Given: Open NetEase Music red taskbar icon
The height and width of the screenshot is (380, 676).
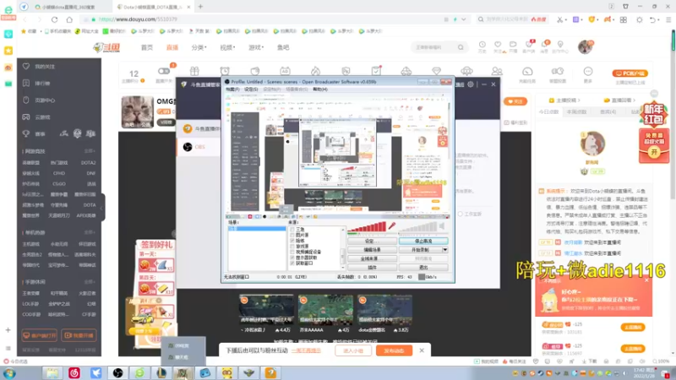Looking at the screenshot, I should pyautogui.click(x=74, y=373).
